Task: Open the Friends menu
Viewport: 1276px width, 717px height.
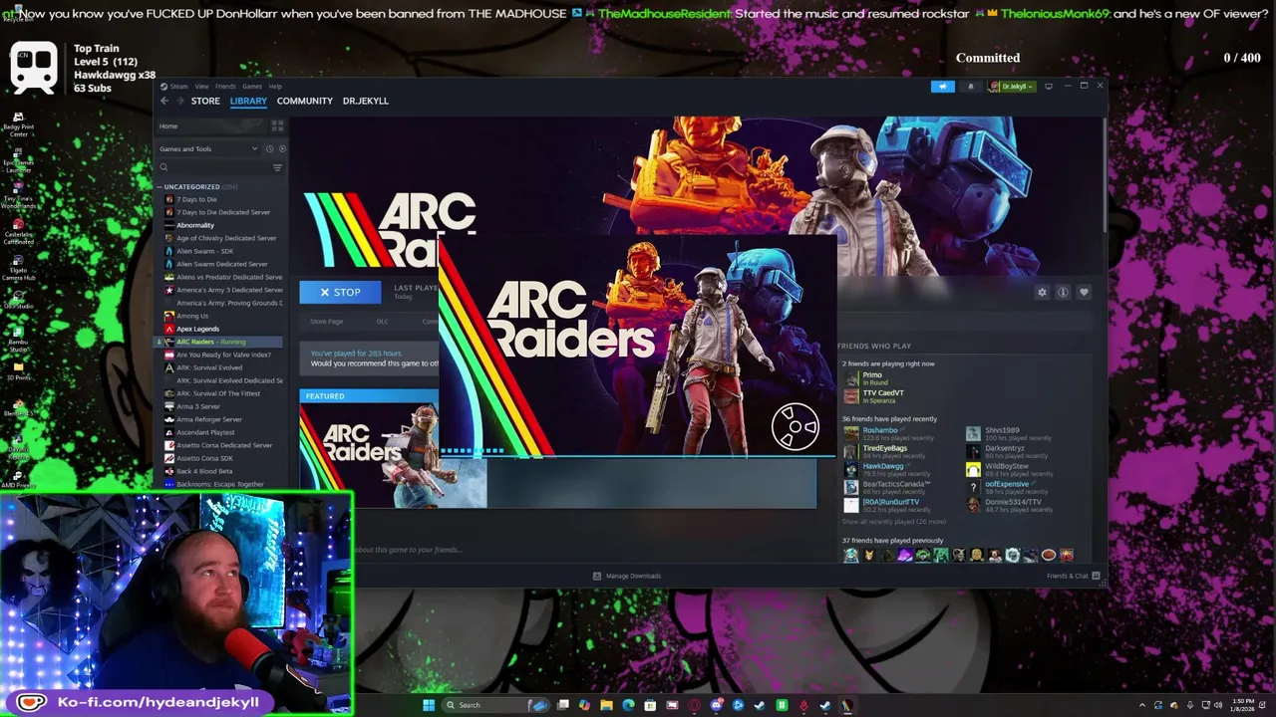Action: click(225, 87)
